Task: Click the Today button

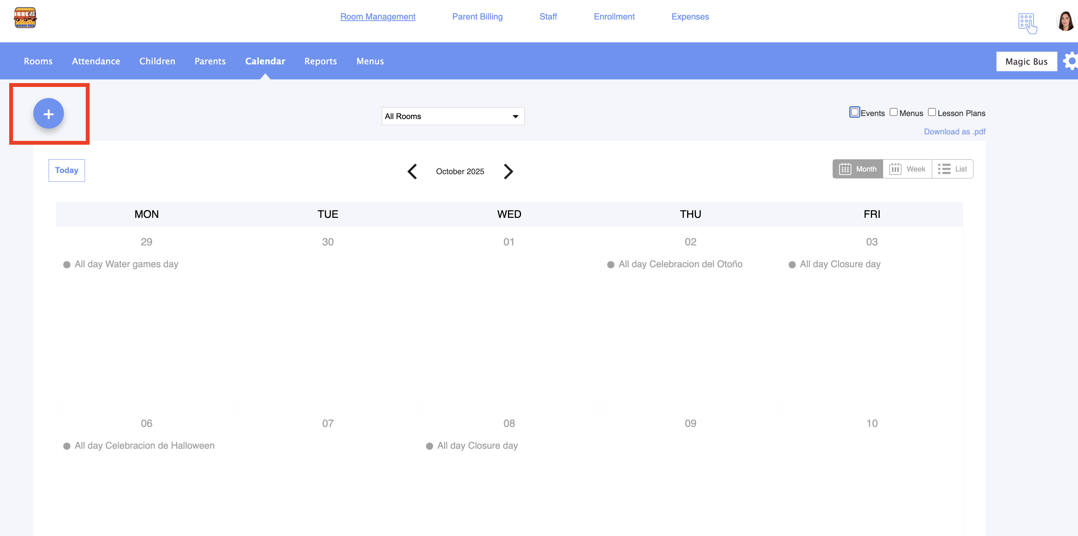Action: click(67, 170)
